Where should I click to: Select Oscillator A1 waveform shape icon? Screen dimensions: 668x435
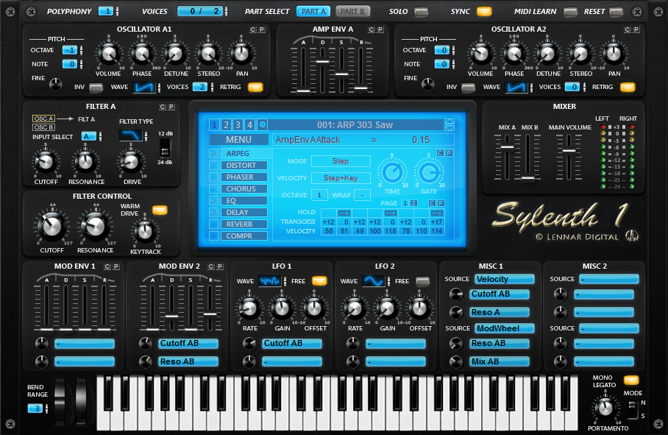tap(146, 86)
